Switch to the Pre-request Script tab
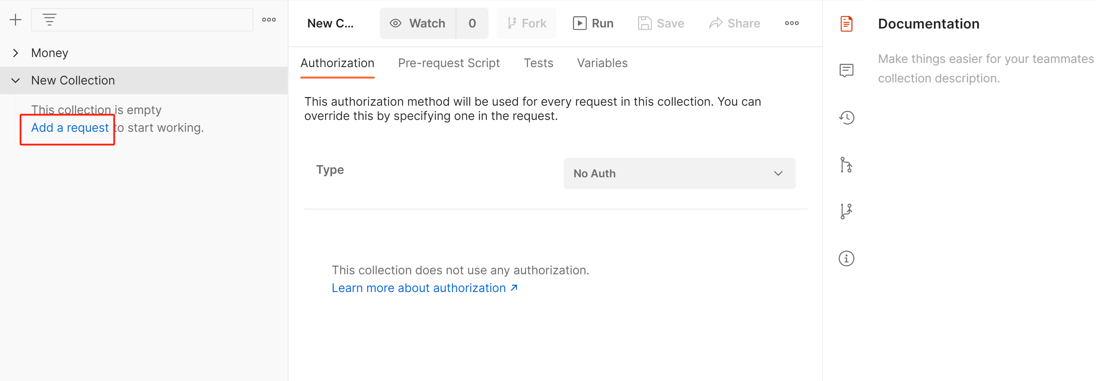 [449, 63]
